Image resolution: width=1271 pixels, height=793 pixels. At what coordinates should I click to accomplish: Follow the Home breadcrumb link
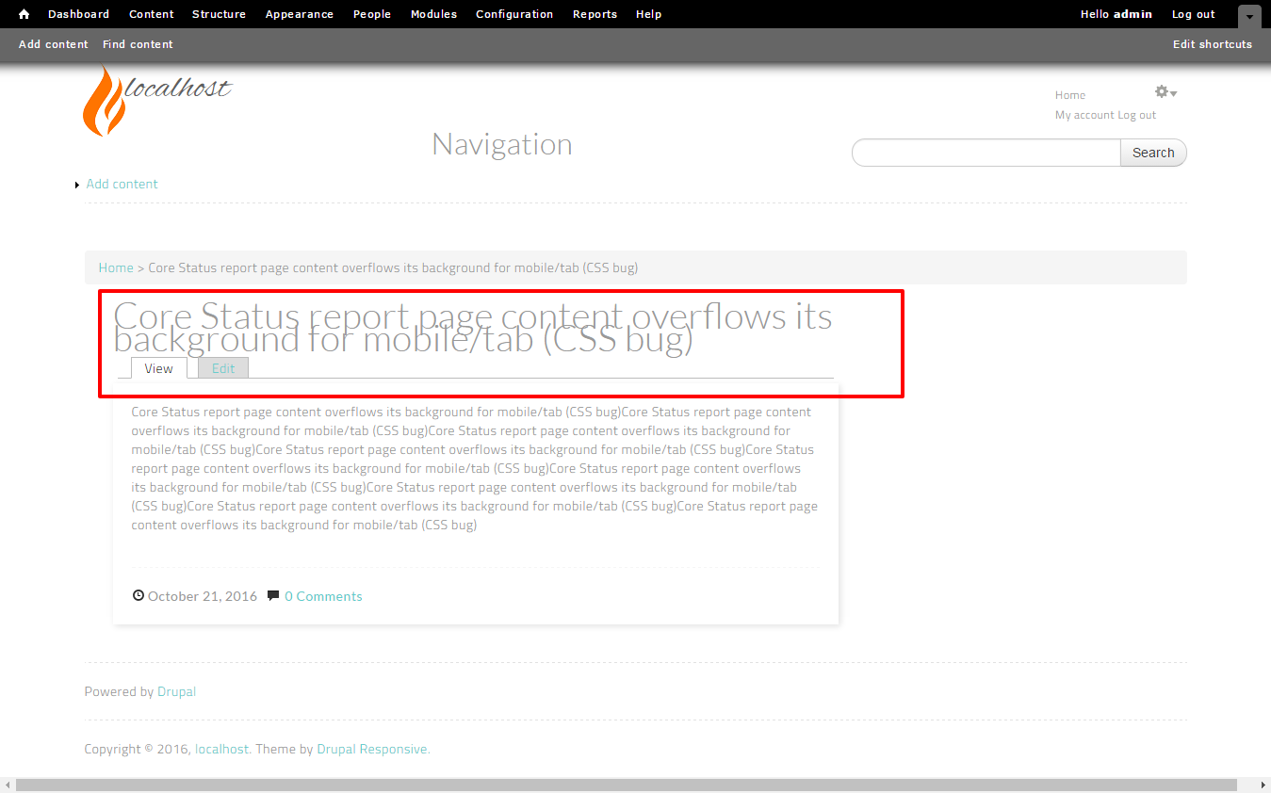point(116,267)
